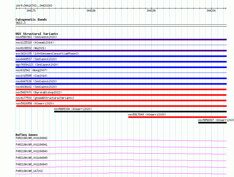This screenshot has width=234, height=177.
Task: Open transcript FAM219A|NM_147202 label
Action: click(29, 171)
